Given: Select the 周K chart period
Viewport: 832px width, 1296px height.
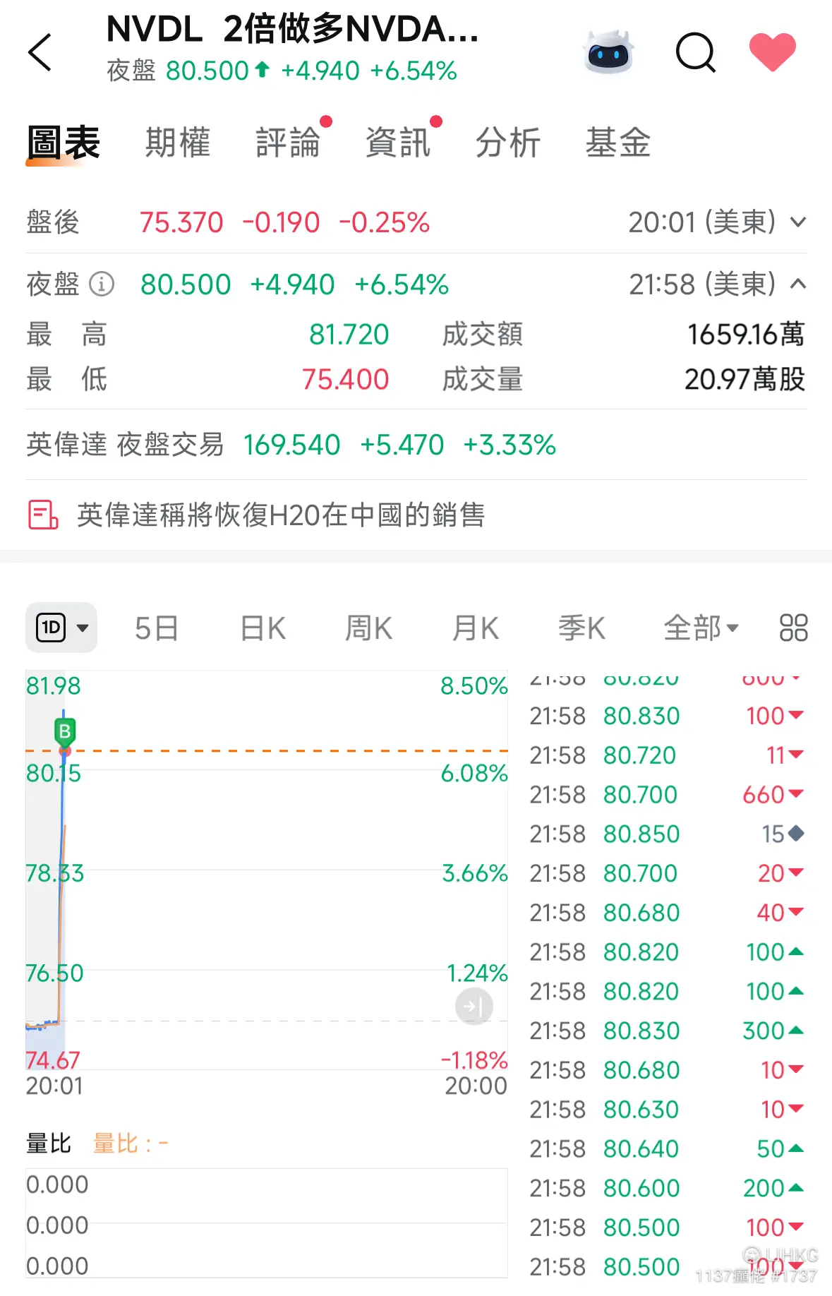Looking at the screenshot, I should click(368, 628).
